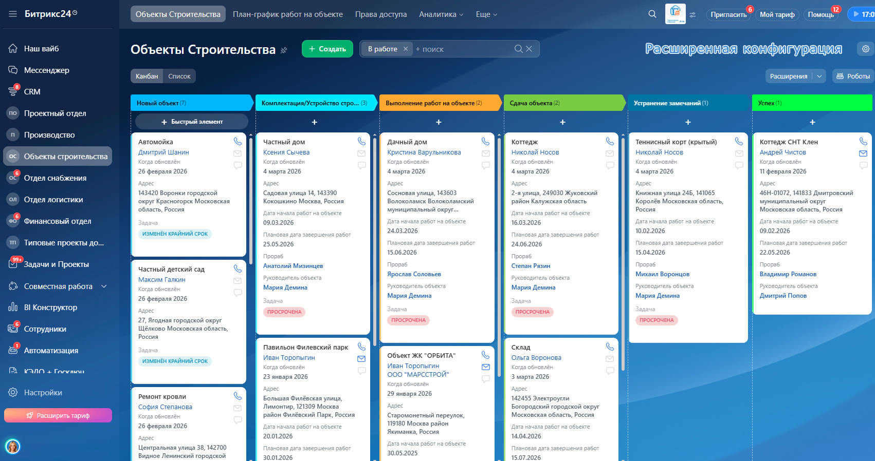This screenshot has height=461, width=875.
Task: Open the Расширения dropdown arrow
Action: pyautogui.click(x=819, y=76)
